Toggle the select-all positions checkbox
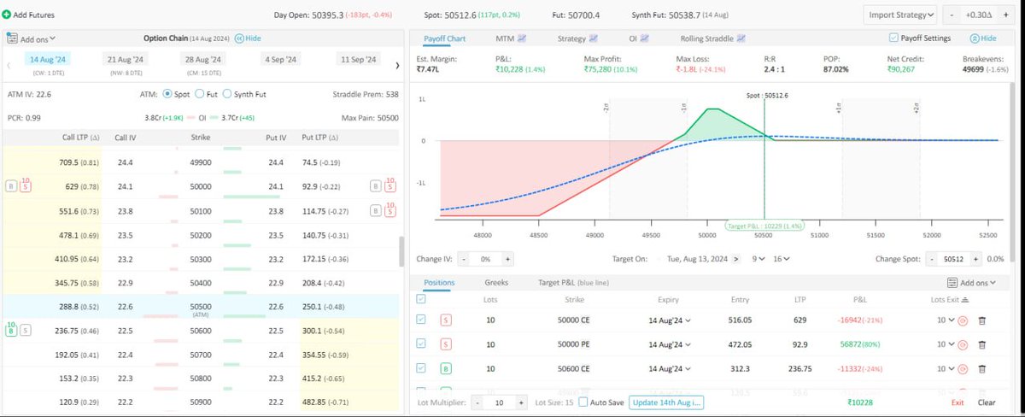1025x417 pixels. pyautogui.click(x=420, y=300)
